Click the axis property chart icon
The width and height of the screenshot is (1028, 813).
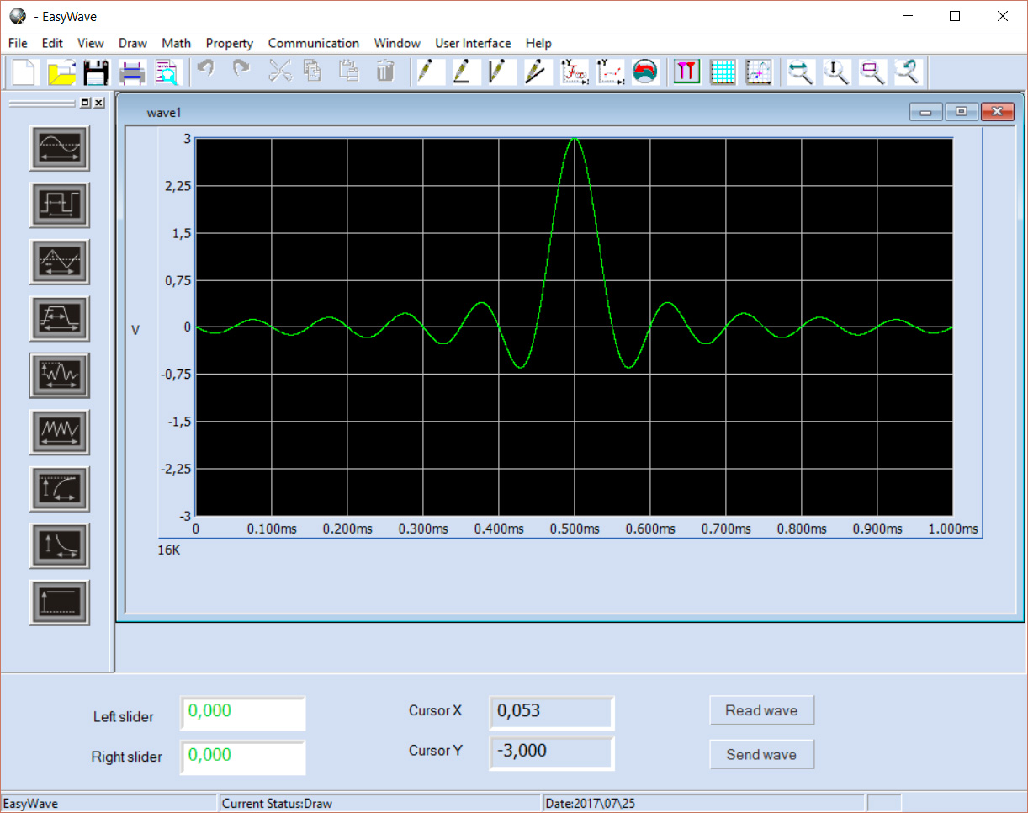click(x=759, y=72)
